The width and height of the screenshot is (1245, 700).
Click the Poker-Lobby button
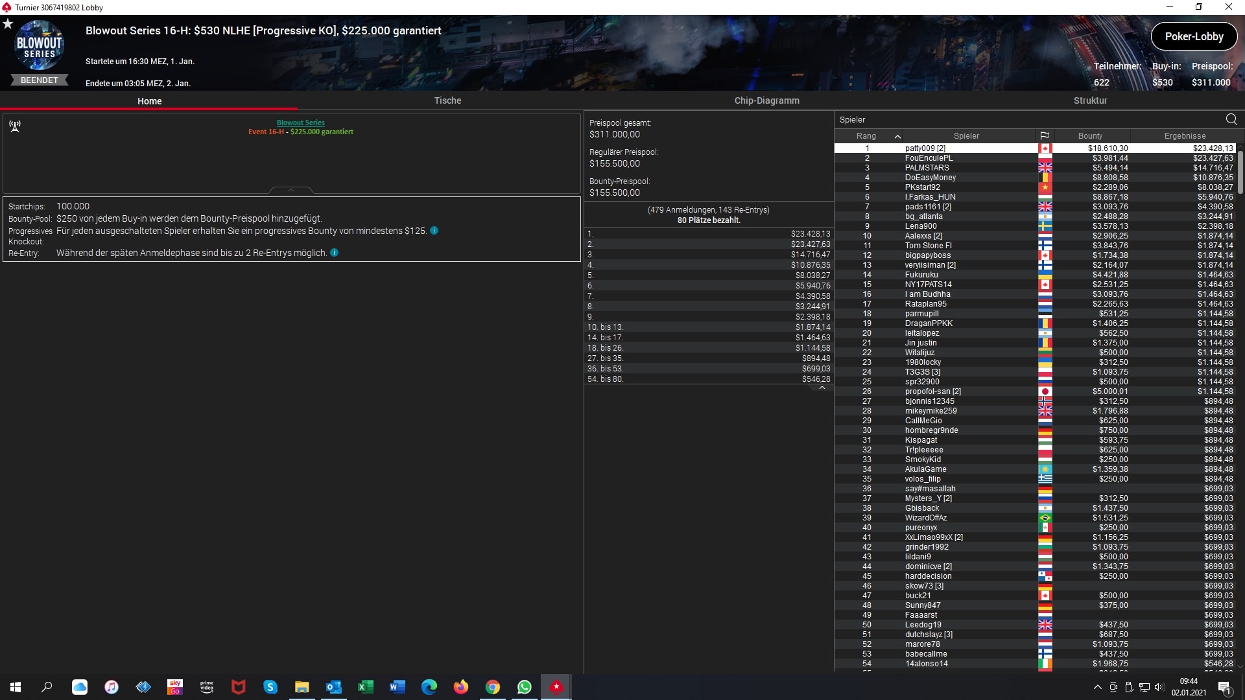(1193, 36)
